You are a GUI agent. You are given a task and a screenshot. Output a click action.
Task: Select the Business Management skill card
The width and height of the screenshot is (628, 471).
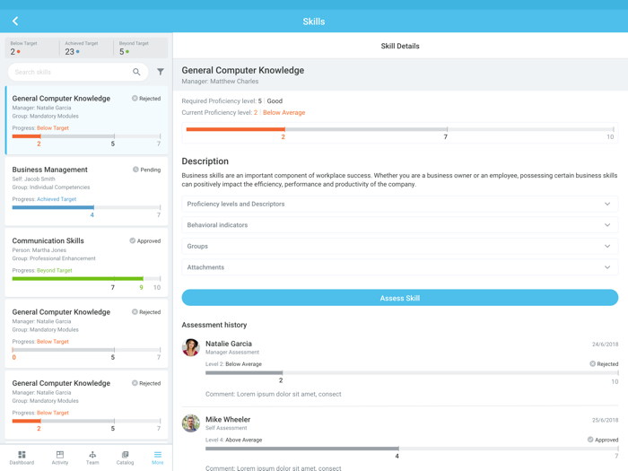pos(86,191)
